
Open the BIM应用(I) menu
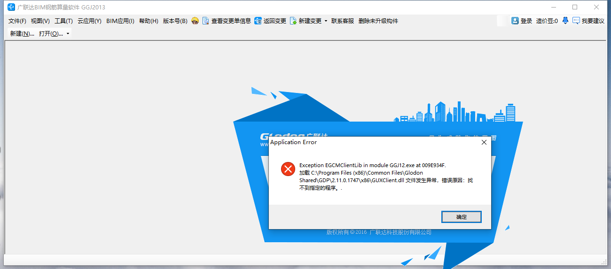(x=120, y=21)
